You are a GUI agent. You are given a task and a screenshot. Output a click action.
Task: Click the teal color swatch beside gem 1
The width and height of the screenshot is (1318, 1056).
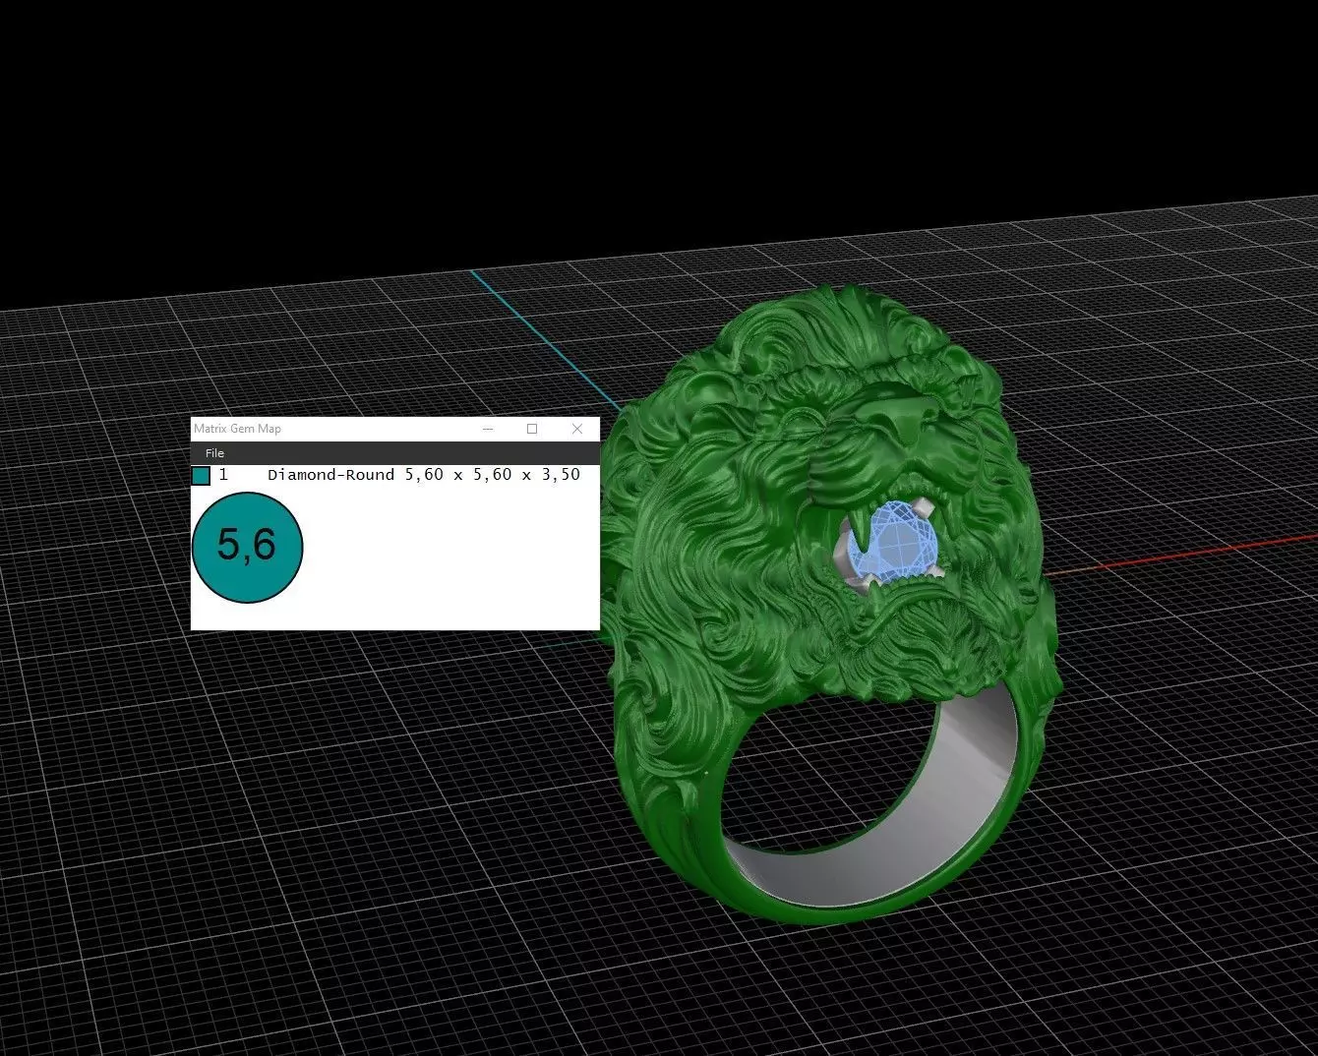[201, 476]
